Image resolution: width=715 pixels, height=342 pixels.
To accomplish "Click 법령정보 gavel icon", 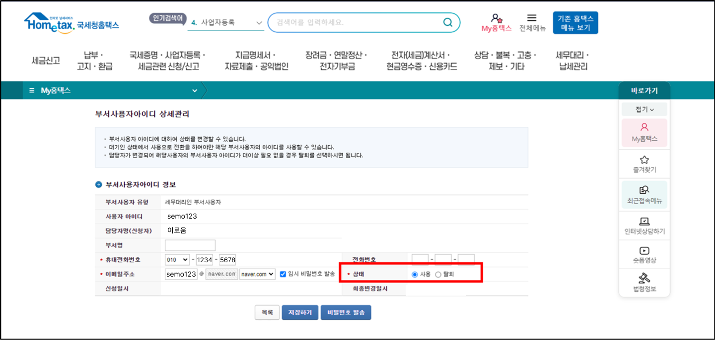I will point(644,278).
